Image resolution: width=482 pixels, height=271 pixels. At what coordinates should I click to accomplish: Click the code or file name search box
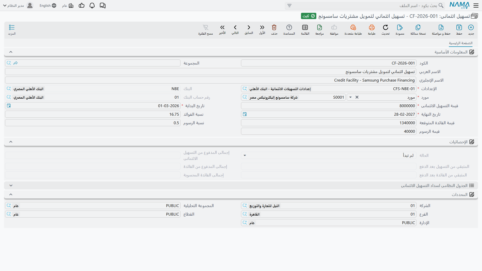[x=365, y=6]
